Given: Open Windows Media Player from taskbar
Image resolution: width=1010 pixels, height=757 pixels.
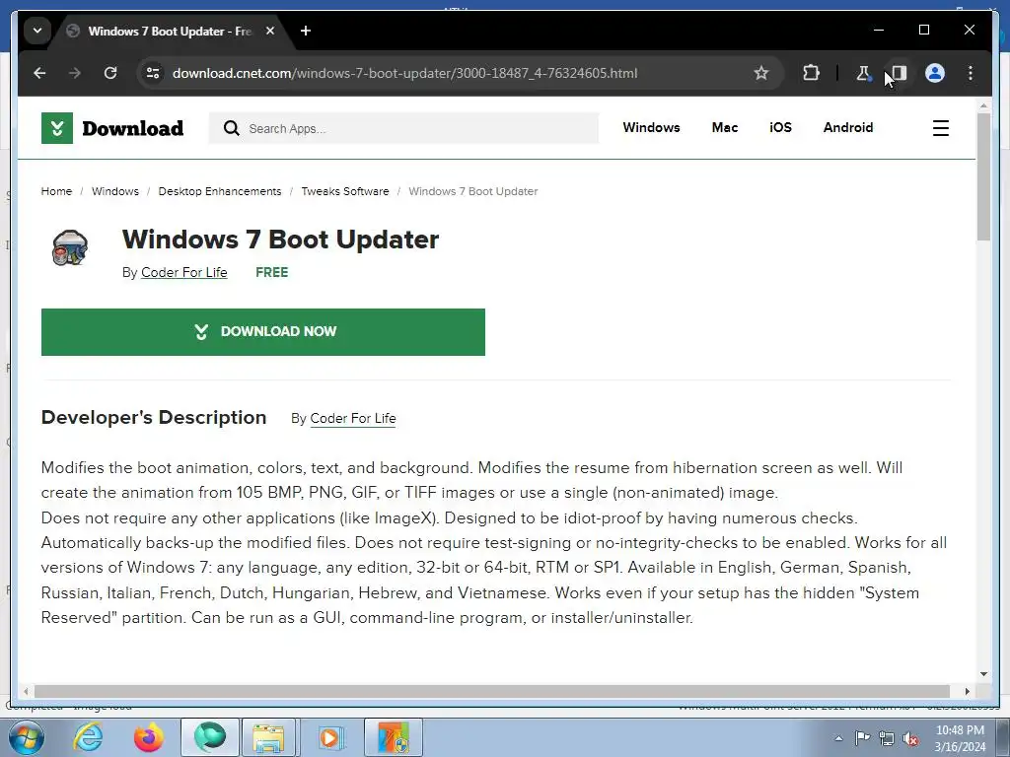Looking at the screenshot, I should [331, 737].
